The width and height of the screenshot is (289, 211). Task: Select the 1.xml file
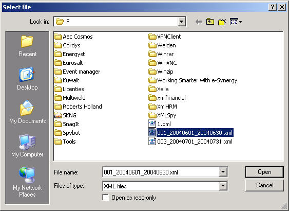click(160, 124)
